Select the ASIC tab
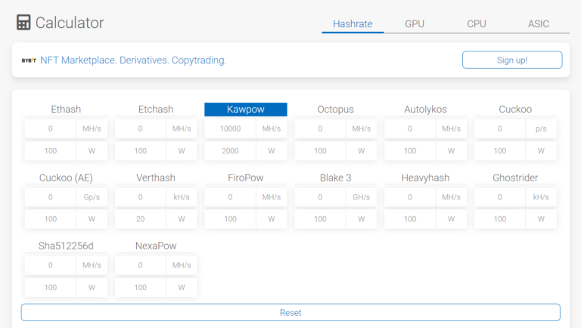 pyautogui.click(x=539, y=23)
